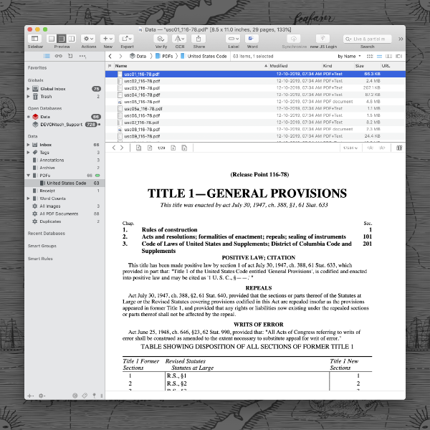Select the no-preview layout button
430x430 pixels.
(x=52, y=39)
